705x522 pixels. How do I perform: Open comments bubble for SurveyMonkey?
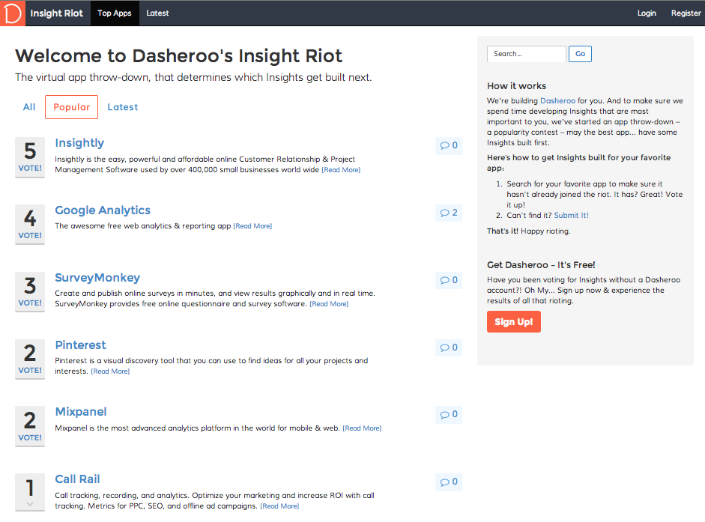pos(449,280)
